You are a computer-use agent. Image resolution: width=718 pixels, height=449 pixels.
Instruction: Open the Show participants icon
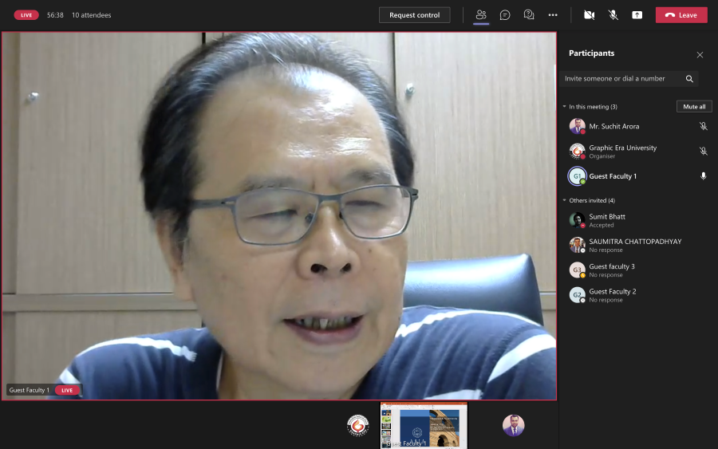(481, 14)
